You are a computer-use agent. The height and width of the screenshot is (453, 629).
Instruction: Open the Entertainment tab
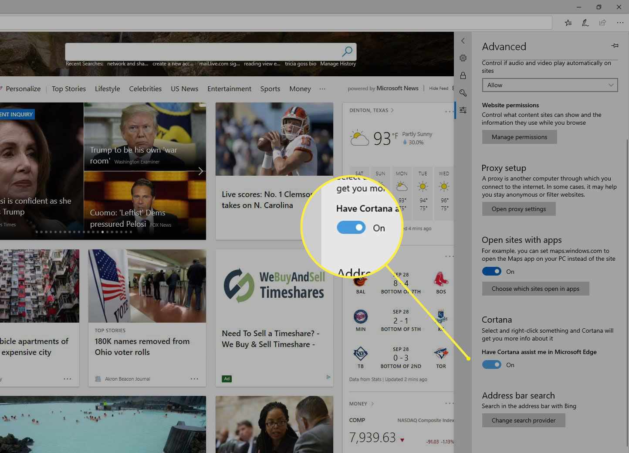(x=229, y=89)
